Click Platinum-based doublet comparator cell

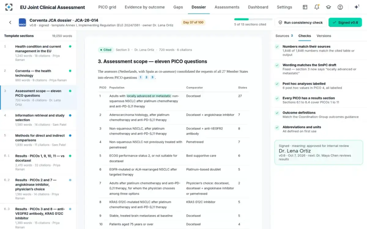click(x=203, y=169)
